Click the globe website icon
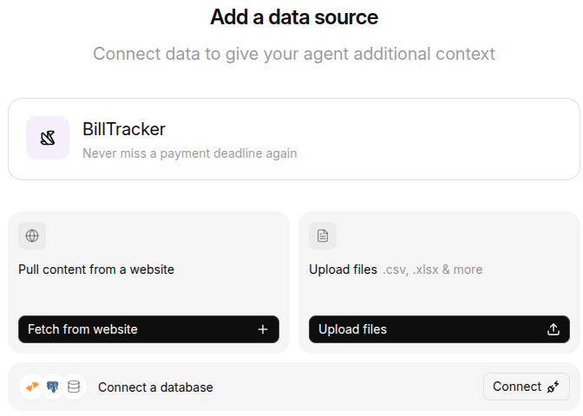The height and width of the screenshot is (416, 583). tap(32, 236)
